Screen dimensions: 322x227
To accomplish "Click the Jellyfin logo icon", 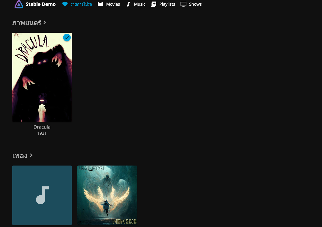I will 19,4.
